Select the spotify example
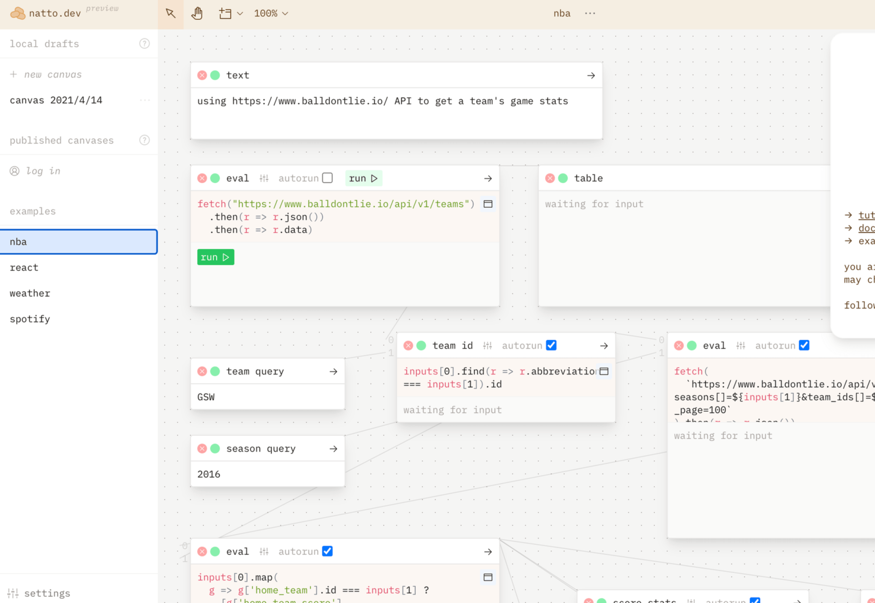875x603 pixels. [79, 319]
